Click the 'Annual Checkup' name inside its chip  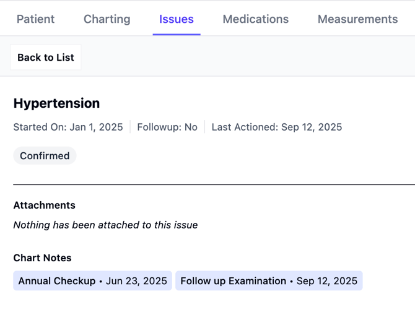coord(57,281)
